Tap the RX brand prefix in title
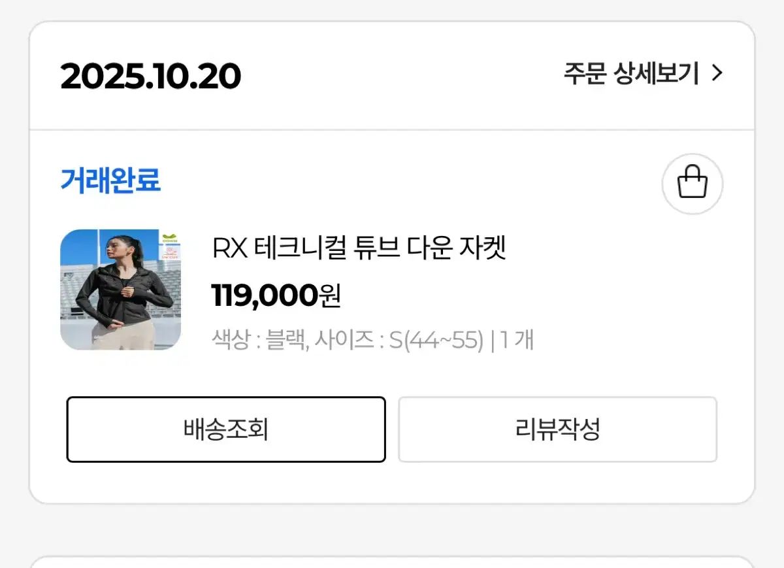 point(230,248)
